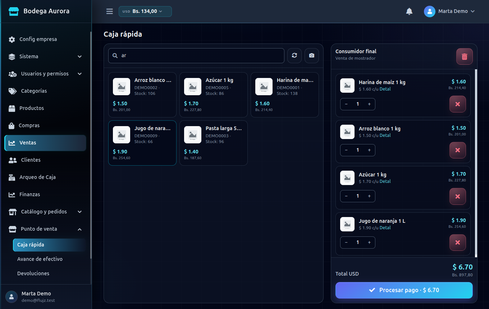The image size is (489, 309).
Task: Click the Procesar pago button
Action: (x=404, y=290)
